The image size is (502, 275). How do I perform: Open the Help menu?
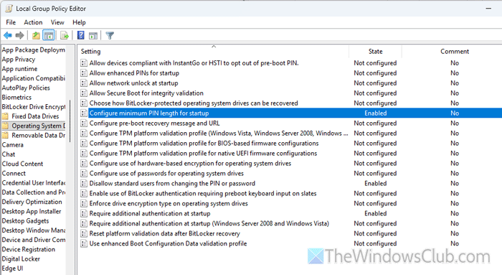coord(79,22)
